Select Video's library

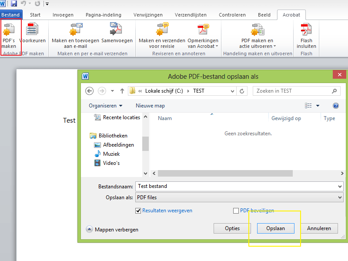point(107,163)
